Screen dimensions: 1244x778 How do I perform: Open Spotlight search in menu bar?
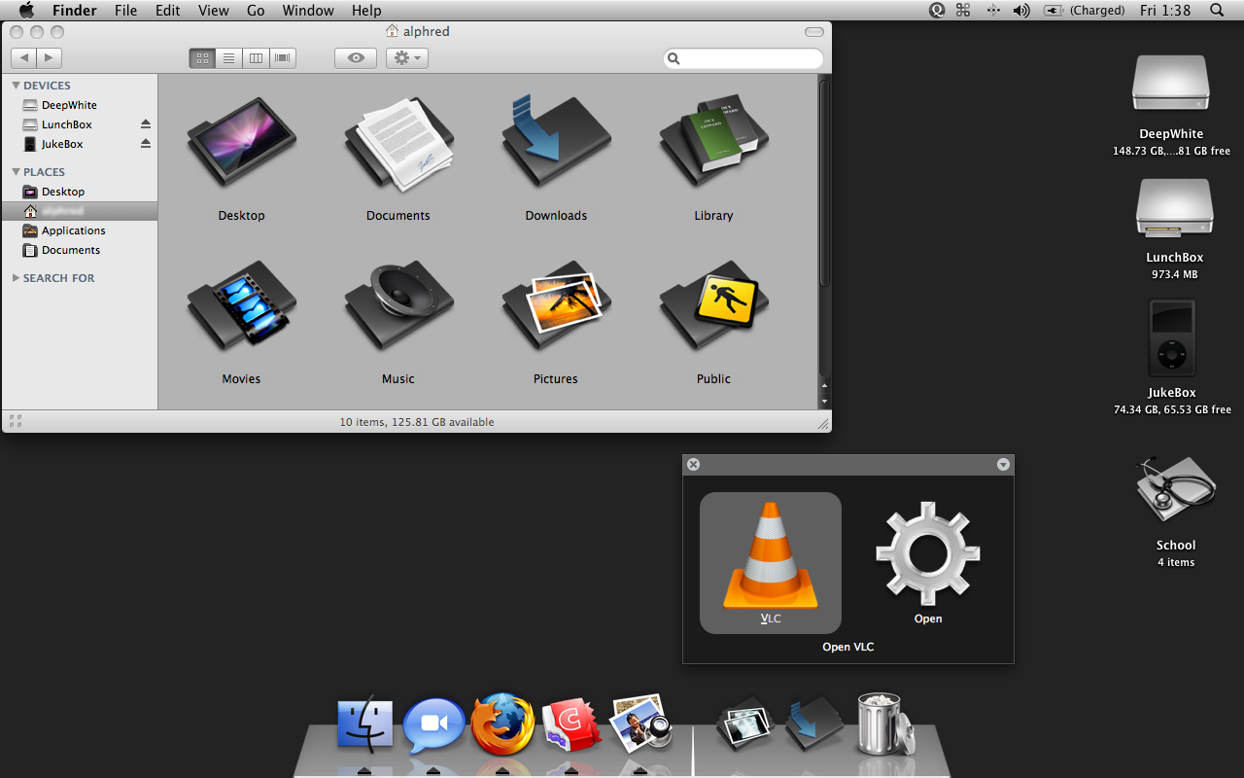coord(1217,11)
